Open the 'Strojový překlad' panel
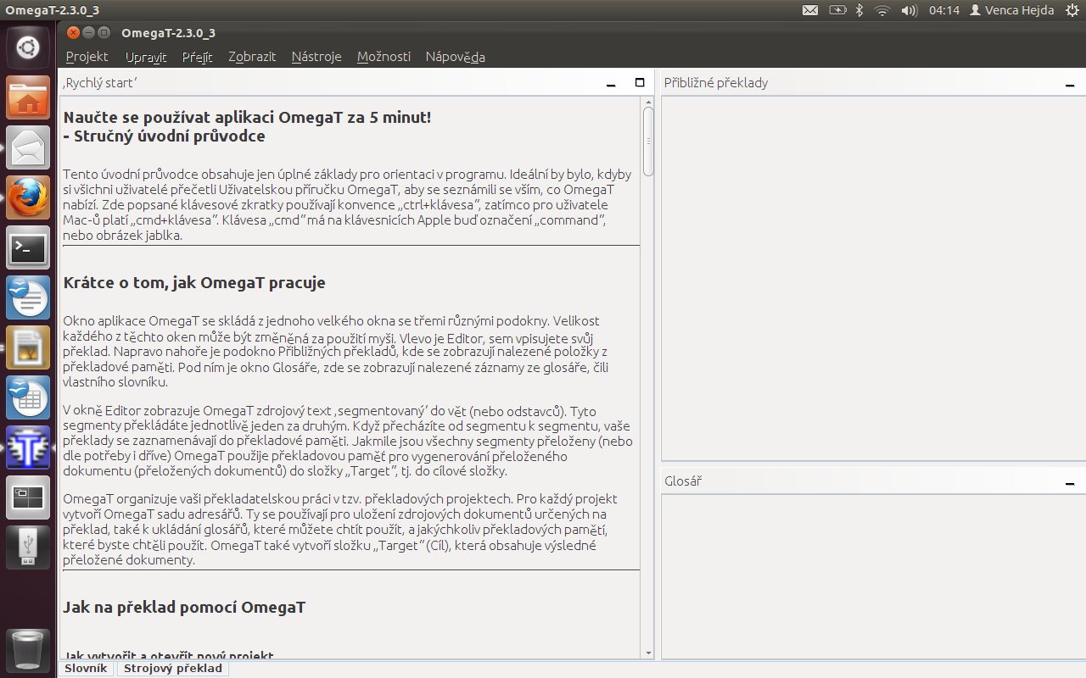 (x=173, y=669)
